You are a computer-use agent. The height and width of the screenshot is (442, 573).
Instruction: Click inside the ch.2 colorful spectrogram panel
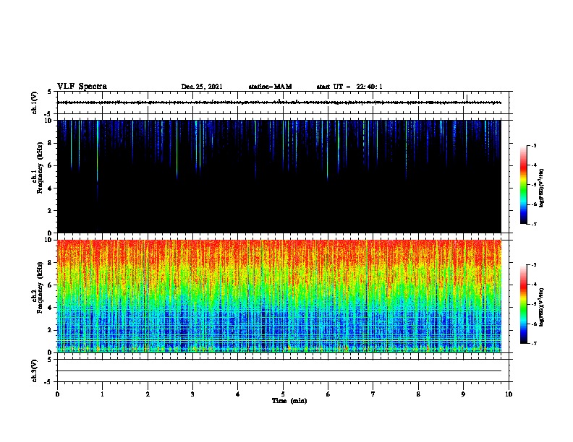tap(279, 296)
